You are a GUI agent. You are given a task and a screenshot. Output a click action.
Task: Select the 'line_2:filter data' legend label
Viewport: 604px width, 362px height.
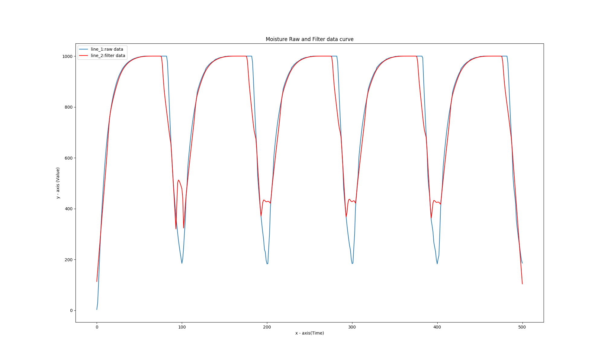tap(108, 56)
